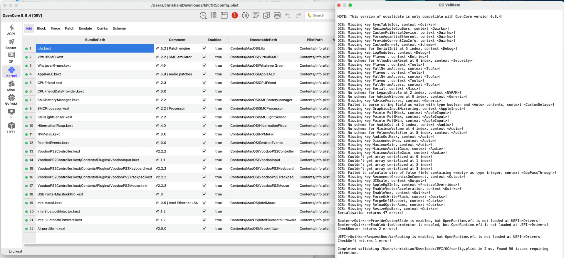Click 'Serialisation returns 47 errors!' in OC Validate
564x258 pixels.
pos(370,213)
